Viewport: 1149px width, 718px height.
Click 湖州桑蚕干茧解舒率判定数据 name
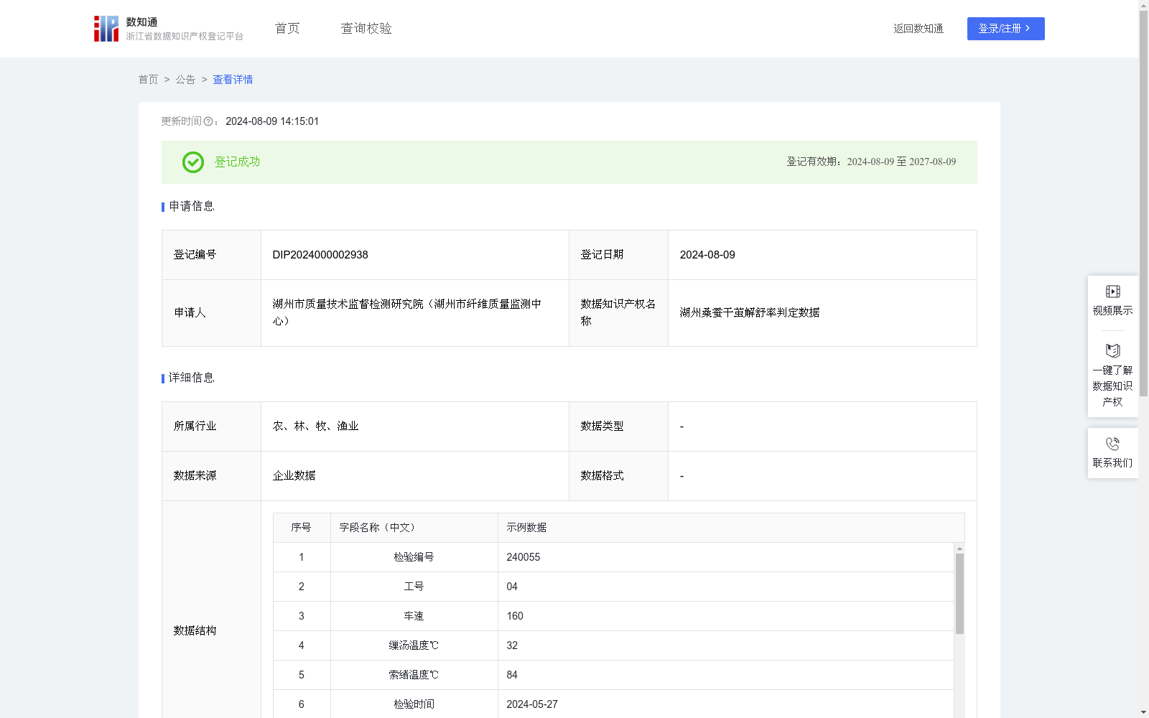pos(750,313)
